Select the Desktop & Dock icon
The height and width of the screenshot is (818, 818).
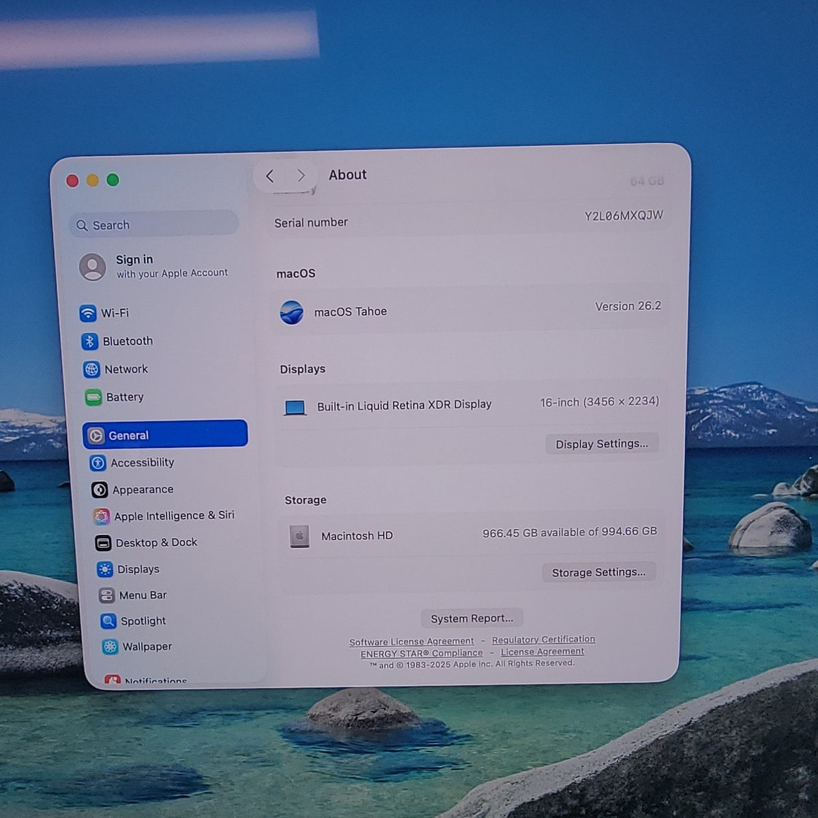(x=103, y=543)
